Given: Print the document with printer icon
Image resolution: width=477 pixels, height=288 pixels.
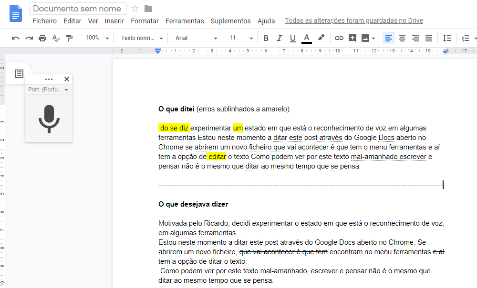Looking at the screenshot, I should [x=42, y=38].
